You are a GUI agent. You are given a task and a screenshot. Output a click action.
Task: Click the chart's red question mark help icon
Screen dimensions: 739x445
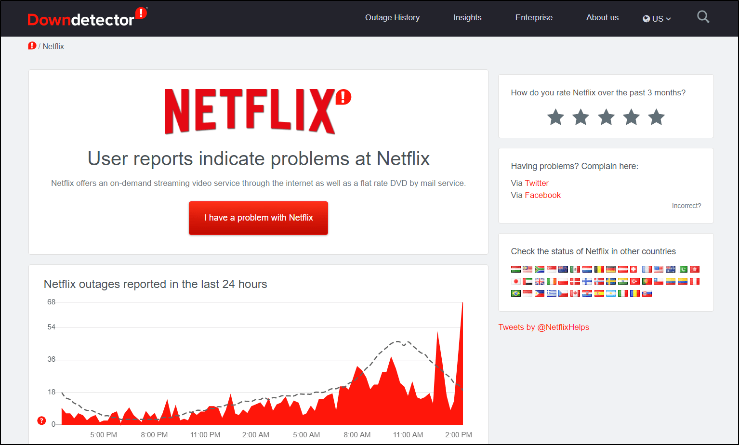tap(41, 420)
